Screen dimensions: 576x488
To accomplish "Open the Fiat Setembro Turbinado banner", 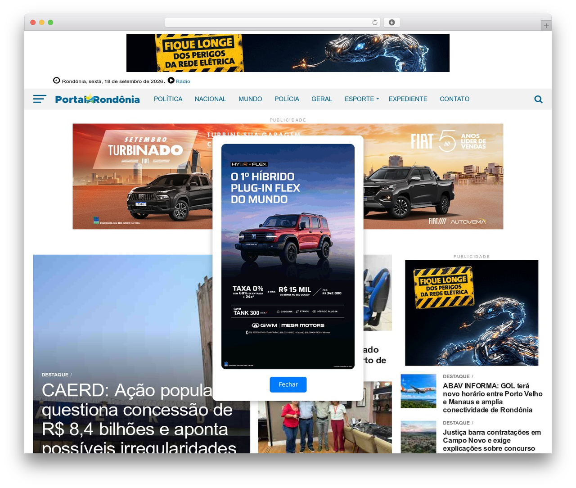I will [x=143, y=176].
